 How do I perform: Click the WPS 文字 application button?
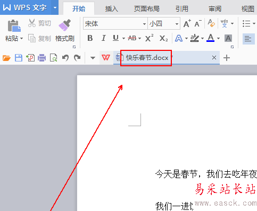(x=26, y=7)
